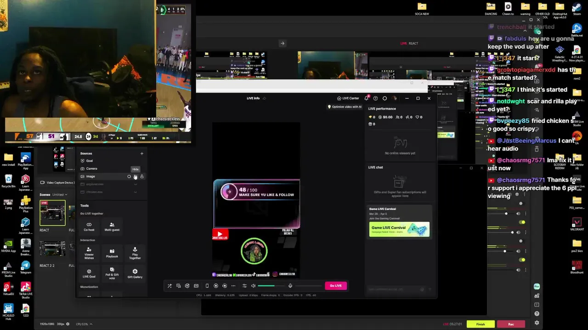Image resolution: width=588 pixels, height=330 pixels.
Task: Click the forward arrow in background window
Action: coord(283,44)
